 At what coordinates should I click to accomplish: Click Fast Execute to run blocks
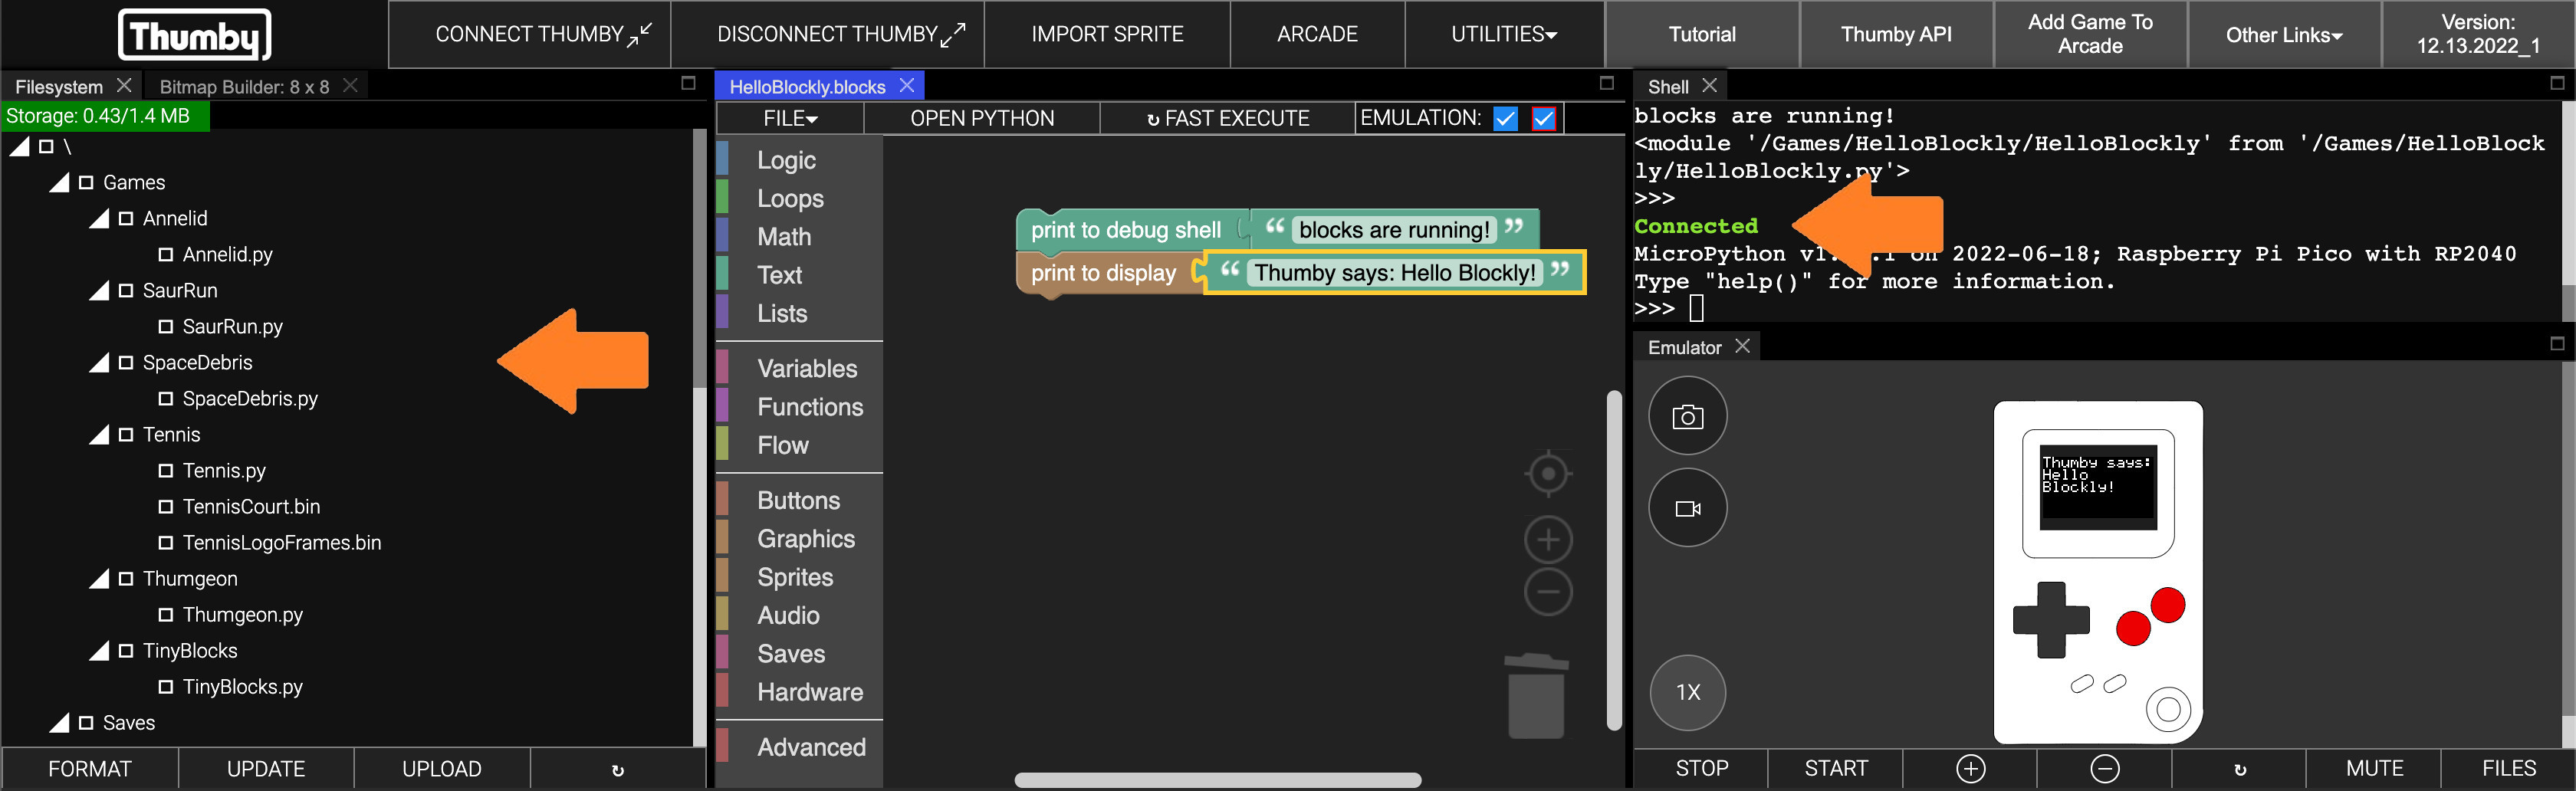(x=1227, y=119)
